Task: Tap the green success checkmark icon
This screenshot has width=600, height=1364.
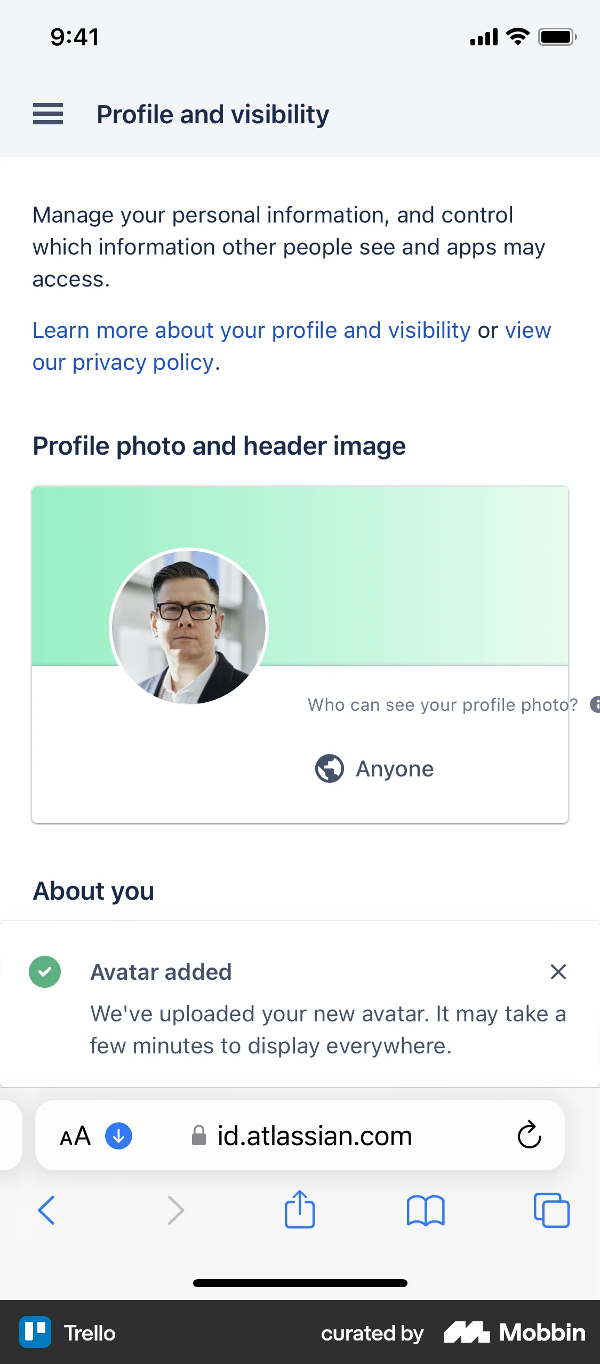Action: point(45,972)
